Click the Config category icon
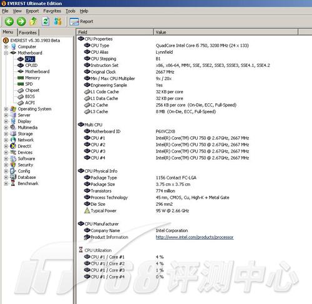 tap(13, 171)
